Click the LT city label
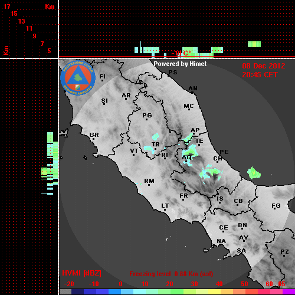 tap(165, 206)
